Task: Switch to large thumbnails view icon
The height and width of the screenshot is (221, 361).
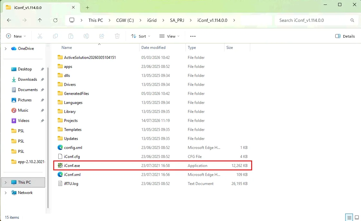Action: tap(357, 217)
